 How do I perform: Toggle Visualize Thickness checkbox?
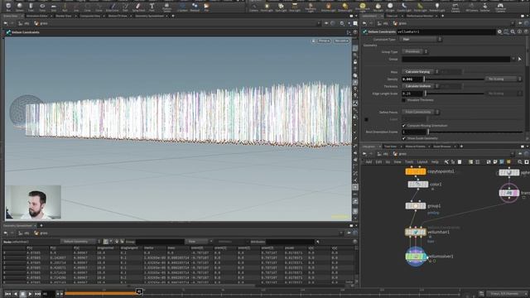pos(403,100)
